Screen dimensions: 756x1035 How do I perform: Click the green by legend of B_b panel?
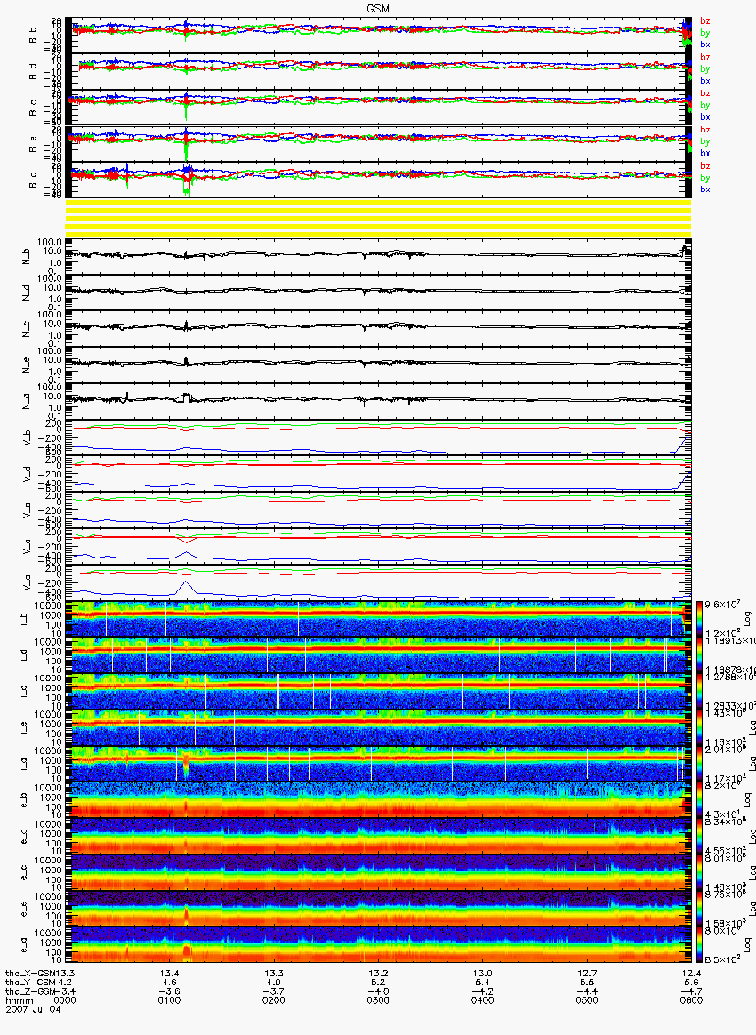705,33
